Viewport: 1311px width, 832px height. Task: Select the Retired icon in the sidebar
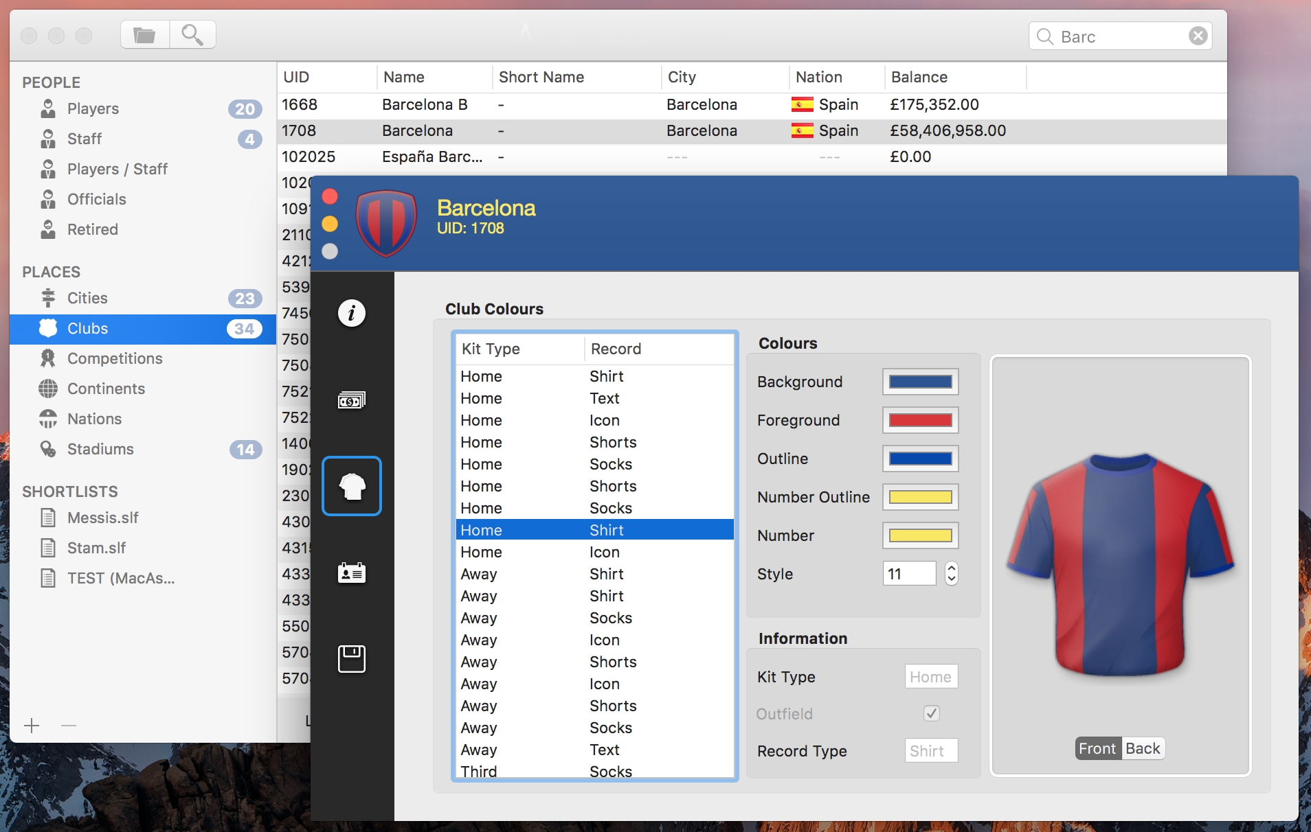[48, 229]
